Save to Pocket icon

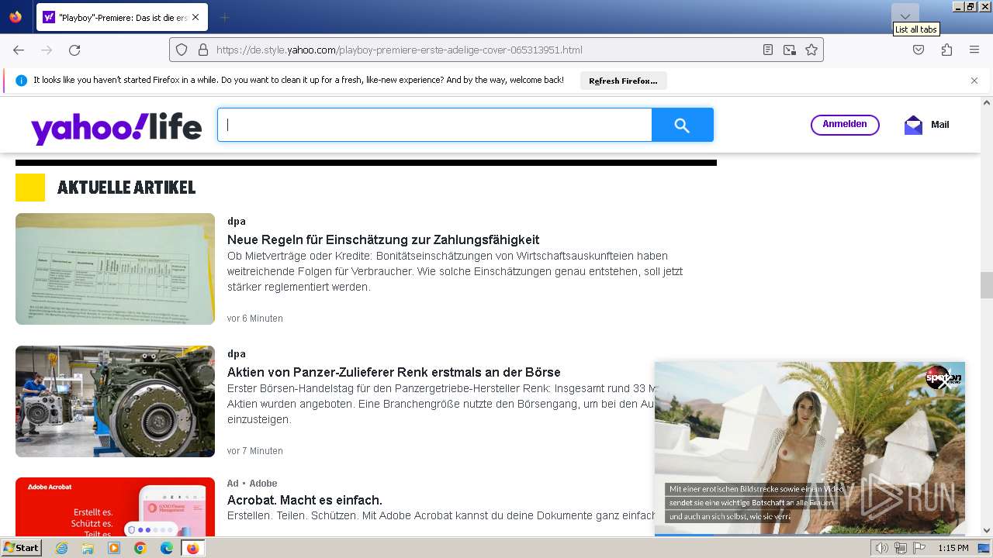coord(919,50)
